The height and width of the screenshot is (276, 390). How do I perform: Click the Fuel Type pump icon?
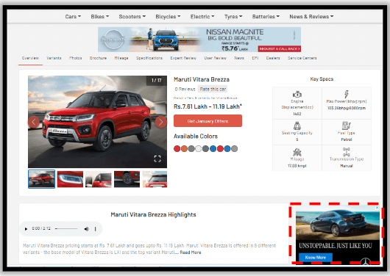[x=347, y=126]
